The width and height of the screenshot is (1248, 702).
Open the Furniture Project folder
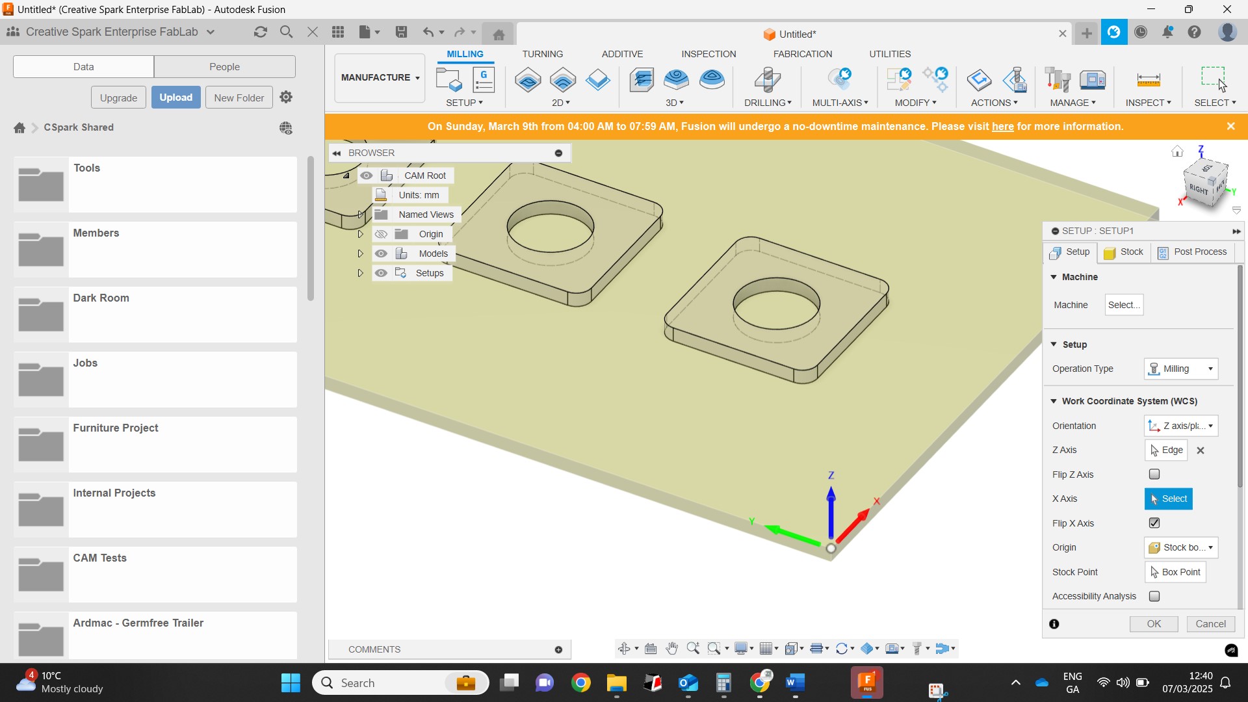[155, 445]
